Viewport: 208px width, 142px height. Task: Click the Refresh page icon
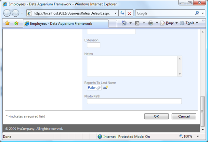click(122, 13)
